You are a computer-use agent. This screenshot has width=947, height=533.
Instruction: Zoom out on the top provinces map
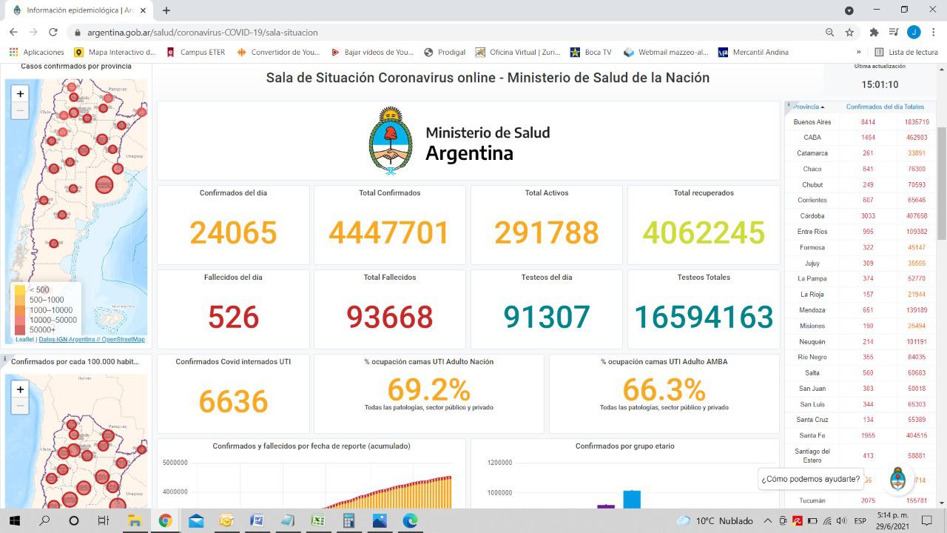[x=20, y=110]
